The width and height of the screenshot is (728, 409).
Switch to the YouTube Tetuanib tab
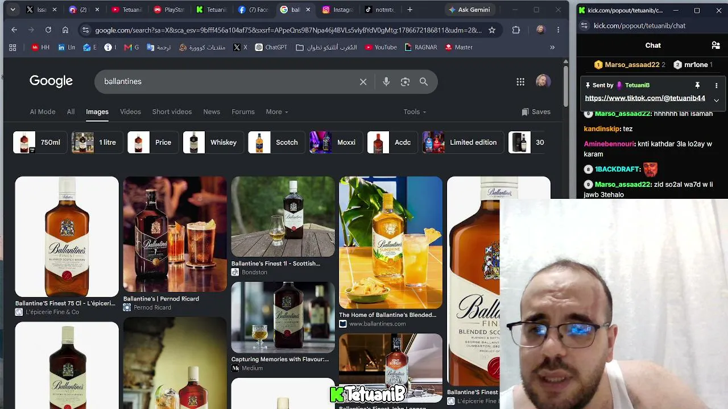click(x=127, y=10)
